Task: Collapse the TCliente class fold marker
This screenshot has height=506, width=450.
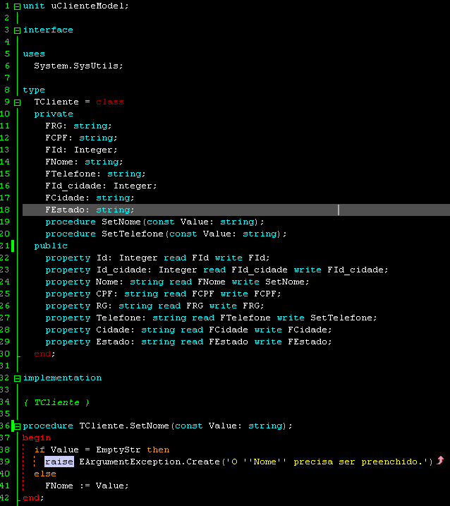Action: (x=17, y=102)
